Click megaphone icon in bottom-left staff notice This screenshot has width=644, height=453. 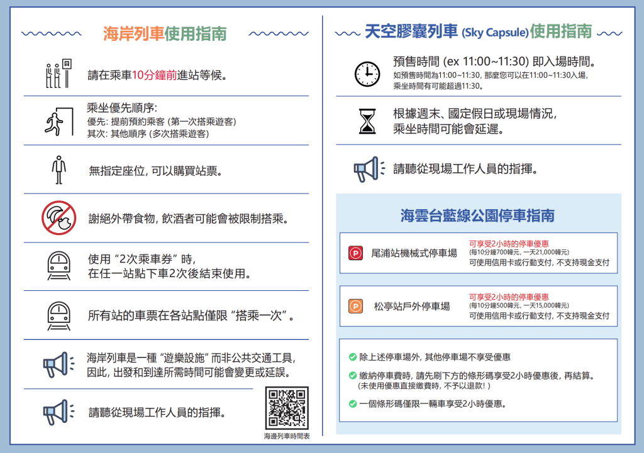pyautogui.click(x=58, y=412)
